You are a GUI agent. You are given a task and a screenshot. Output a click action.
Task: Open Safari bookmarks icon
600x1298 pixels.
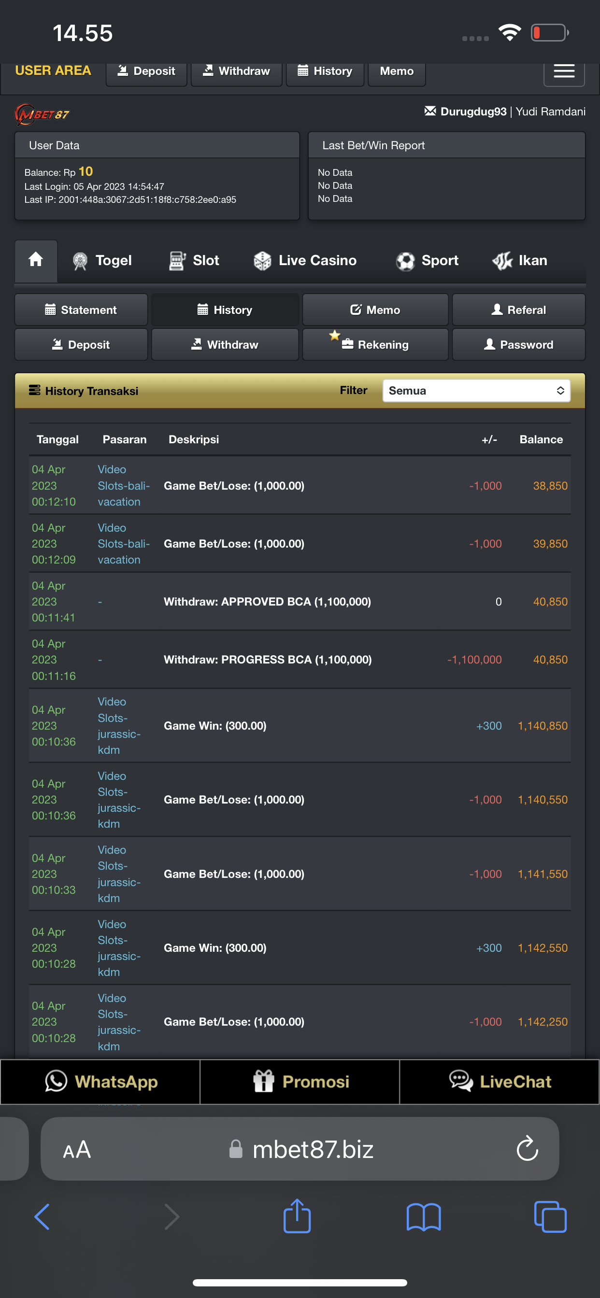coord(424,1217)
